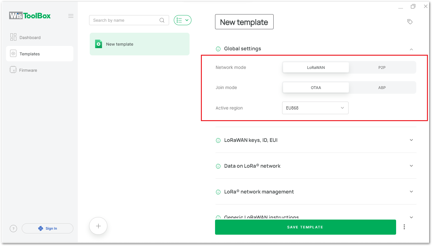The image size is (432, 246).
Task: Select the New template list entry
Action: coord(139,44)
